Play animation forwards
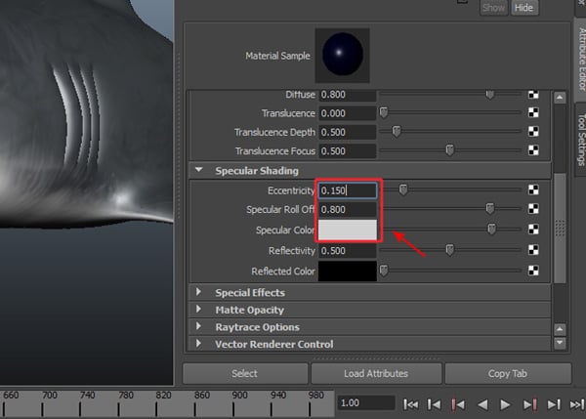This screenshot has width=586, height=419. [x=505, y=403]
